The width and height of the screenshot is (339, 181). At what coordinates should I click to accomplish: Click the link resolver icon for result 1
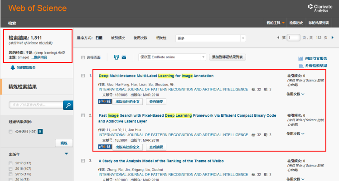click(105, 101)
